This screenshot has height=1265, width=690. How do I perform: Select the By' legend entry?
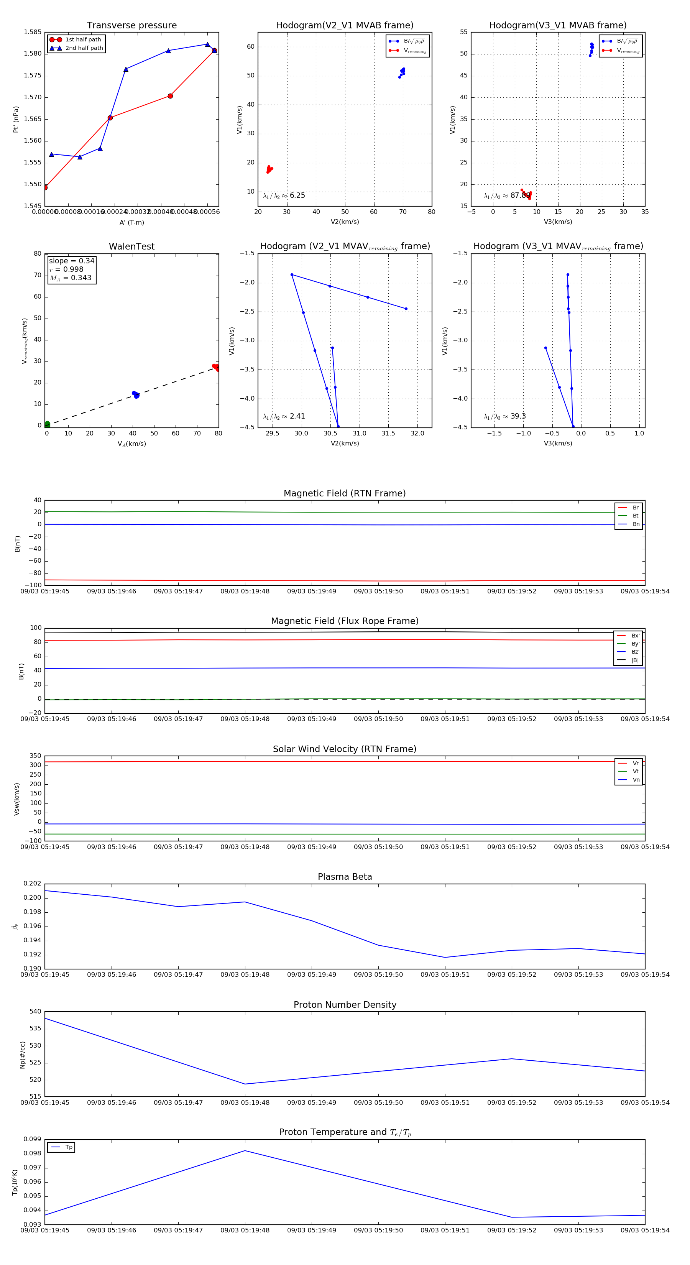(628, 644)
